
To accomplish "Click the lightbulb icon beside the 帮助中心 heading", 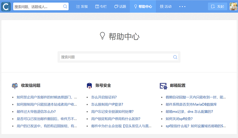I will tap(102, 36).
